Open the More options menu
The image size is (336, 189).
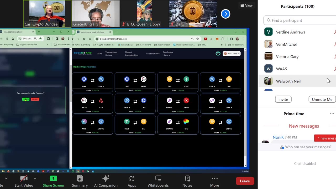[x=214, y=181]
